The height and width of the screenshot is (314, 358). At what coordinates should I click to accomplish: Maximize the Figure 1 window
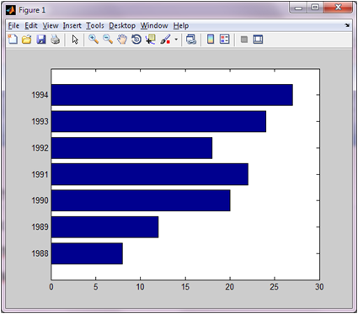[315, 8]
